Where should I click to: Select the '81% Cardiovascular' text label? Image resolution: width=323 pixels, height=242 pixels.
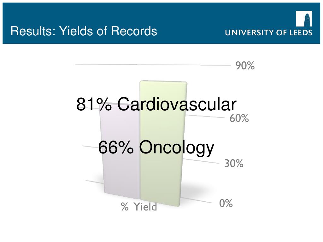[x=156, y=104]
